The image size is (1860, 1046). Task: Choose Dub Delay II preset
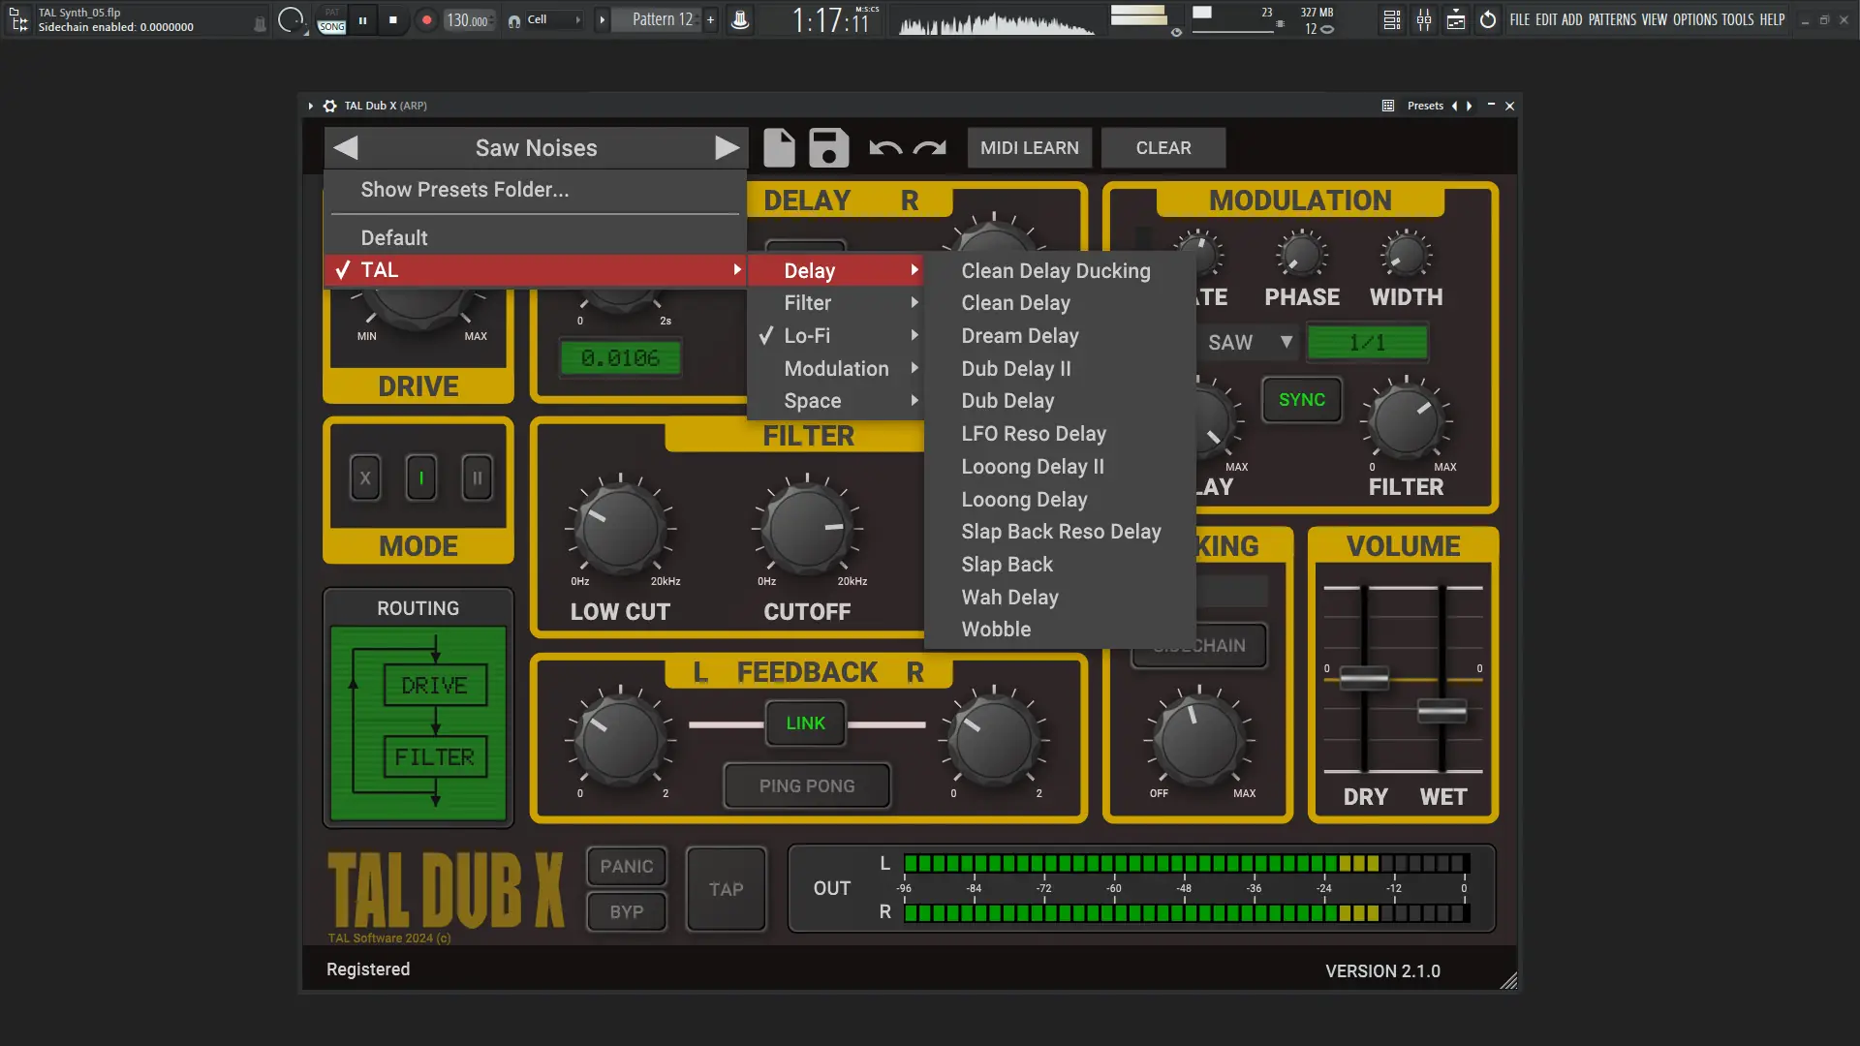(x=1060, y=369)
